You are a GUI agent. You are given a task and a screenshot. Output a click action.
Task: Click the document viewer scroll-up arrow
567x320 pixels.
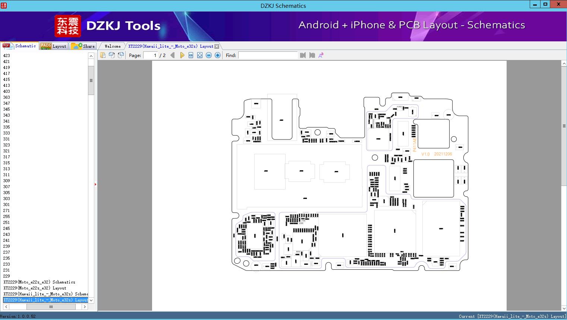pyautogui.click(x=564, y=64)
